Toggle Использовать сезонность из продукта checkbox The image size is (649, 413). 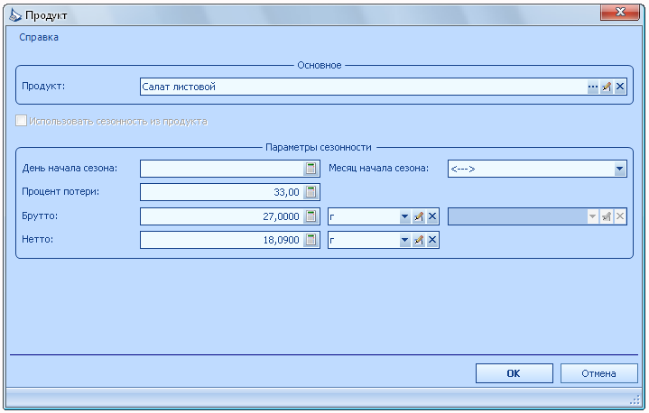click(x=21, y=121)
